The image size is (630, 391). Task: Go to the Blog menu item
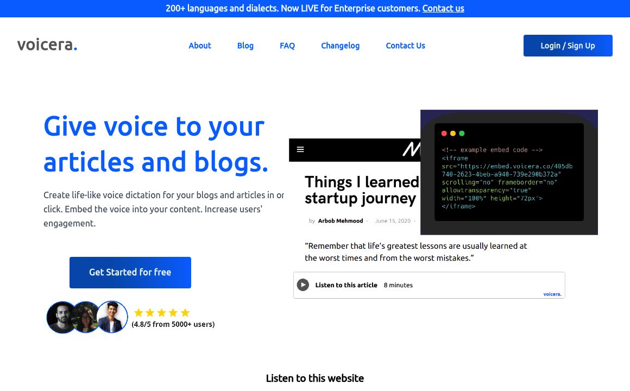pos(245,46)
